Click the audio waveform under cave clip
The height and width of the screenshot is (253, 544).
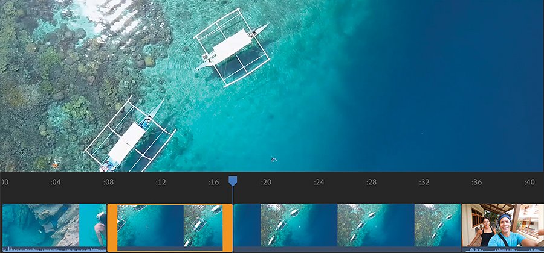tap(54, 249)
